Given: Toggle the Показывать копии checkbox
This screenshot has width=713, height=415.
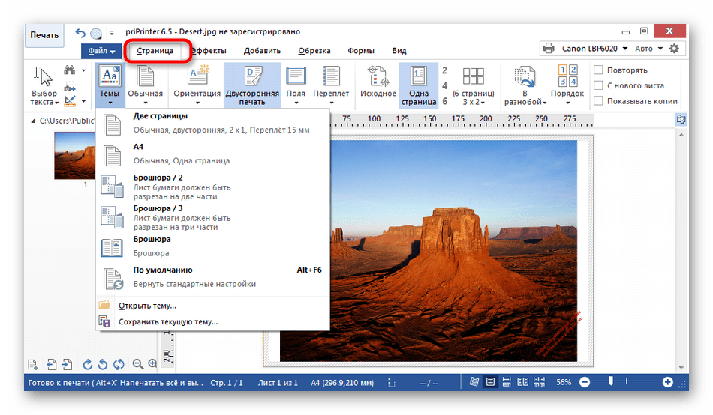Looking at the screenshot, I should 599,101.
